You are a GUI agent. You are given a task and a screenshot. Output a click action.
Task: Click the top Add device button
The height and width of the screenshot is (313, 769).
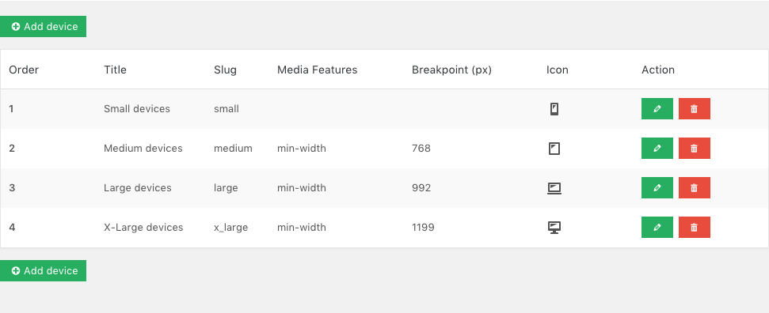[43, 26]
